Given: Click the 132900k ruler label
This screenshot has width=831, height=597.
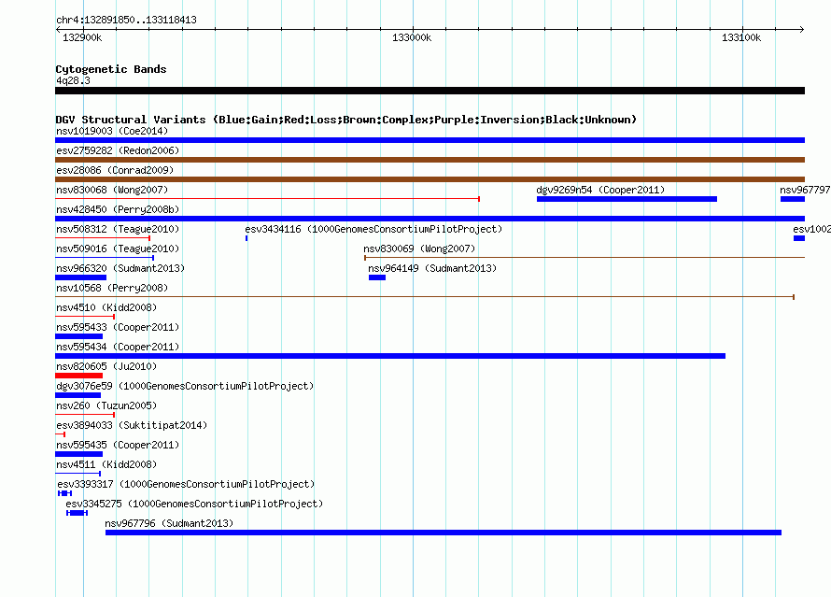Looking at the screenshot, I should coord(82,37).
